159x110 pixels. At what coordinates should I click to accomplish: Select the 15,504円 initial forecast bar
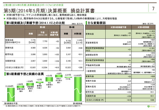11,94
